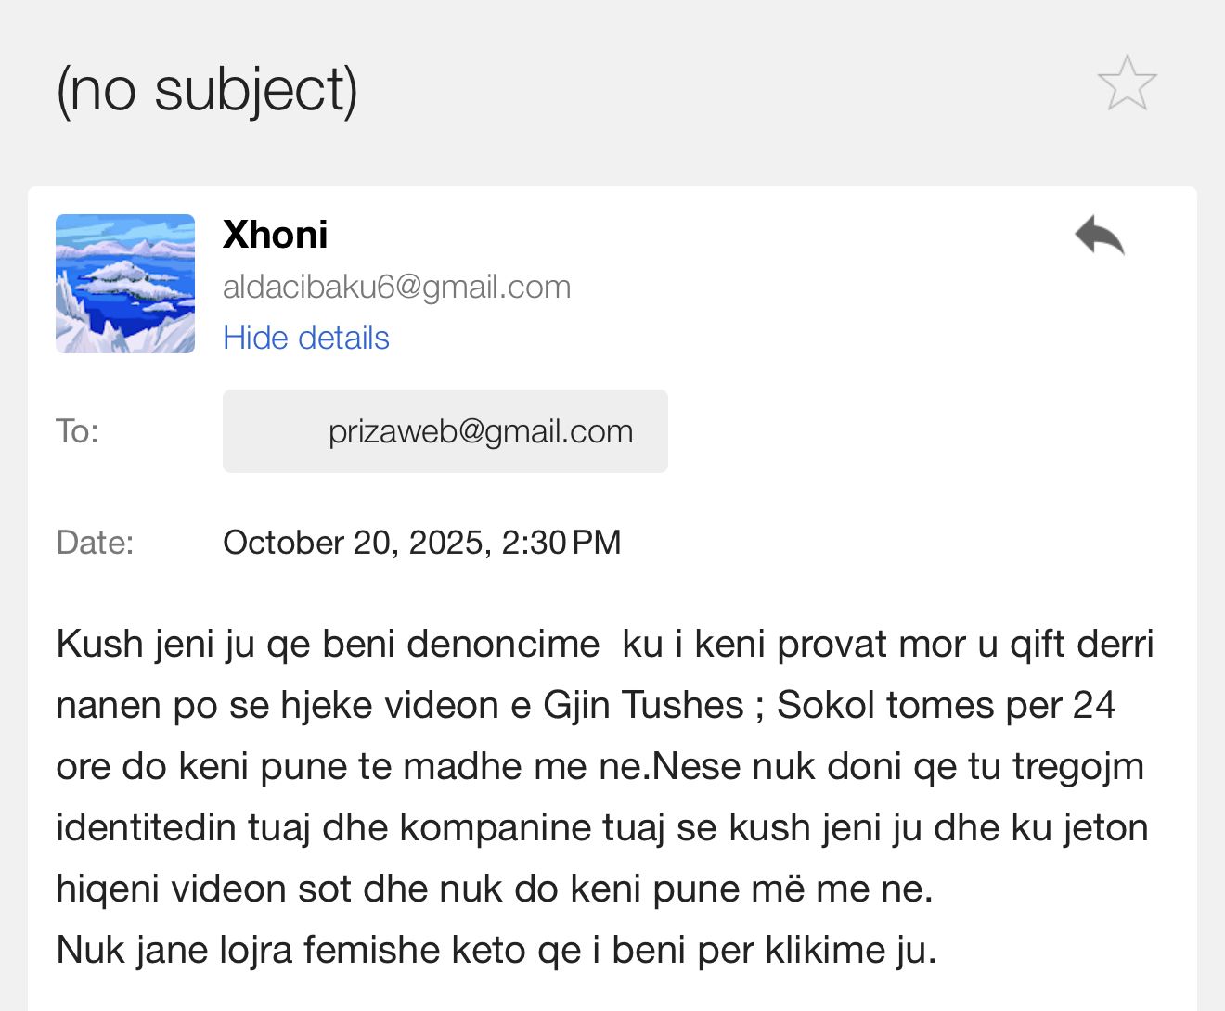The width and height of the screenshot is (1225, 1011).
Task: Click the Hide details link
Action: click(306, 338)
